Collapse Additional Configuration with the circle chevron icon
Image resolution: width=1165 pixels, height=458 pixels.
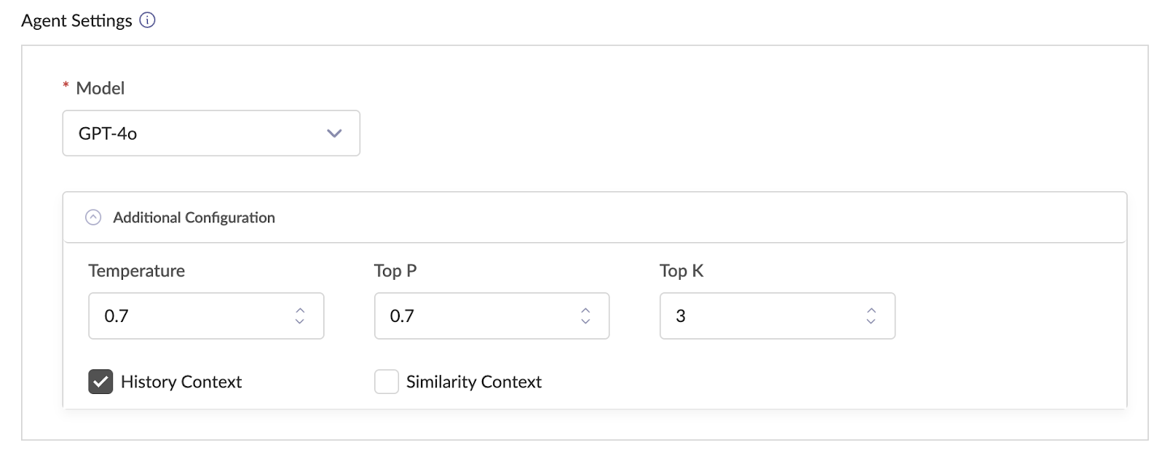tap(93, 217)
